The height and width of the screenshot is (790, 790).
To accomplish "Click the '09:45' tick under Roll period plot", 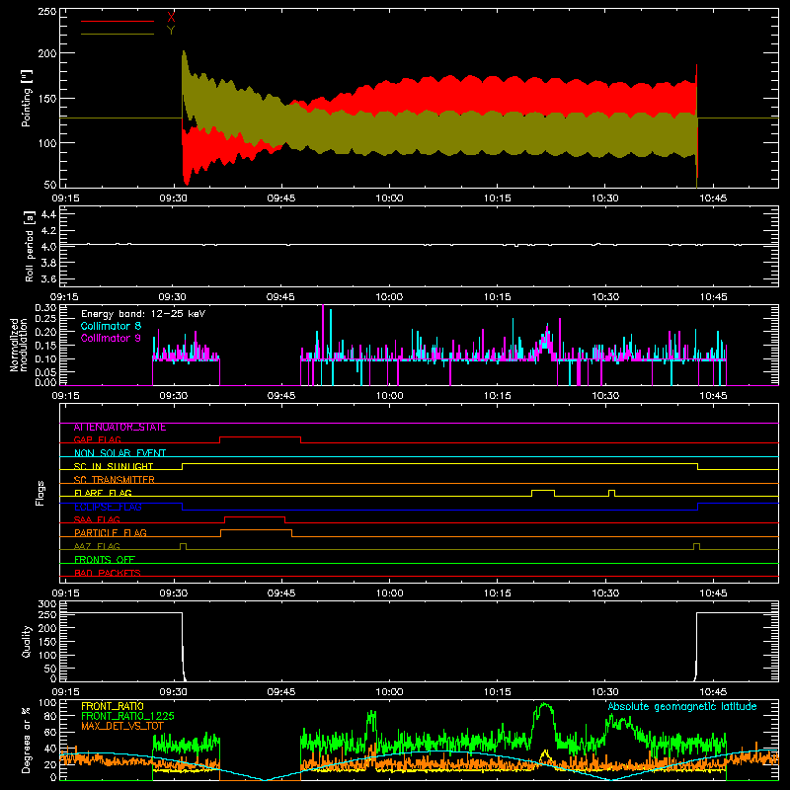I will (x=281, y=297).
